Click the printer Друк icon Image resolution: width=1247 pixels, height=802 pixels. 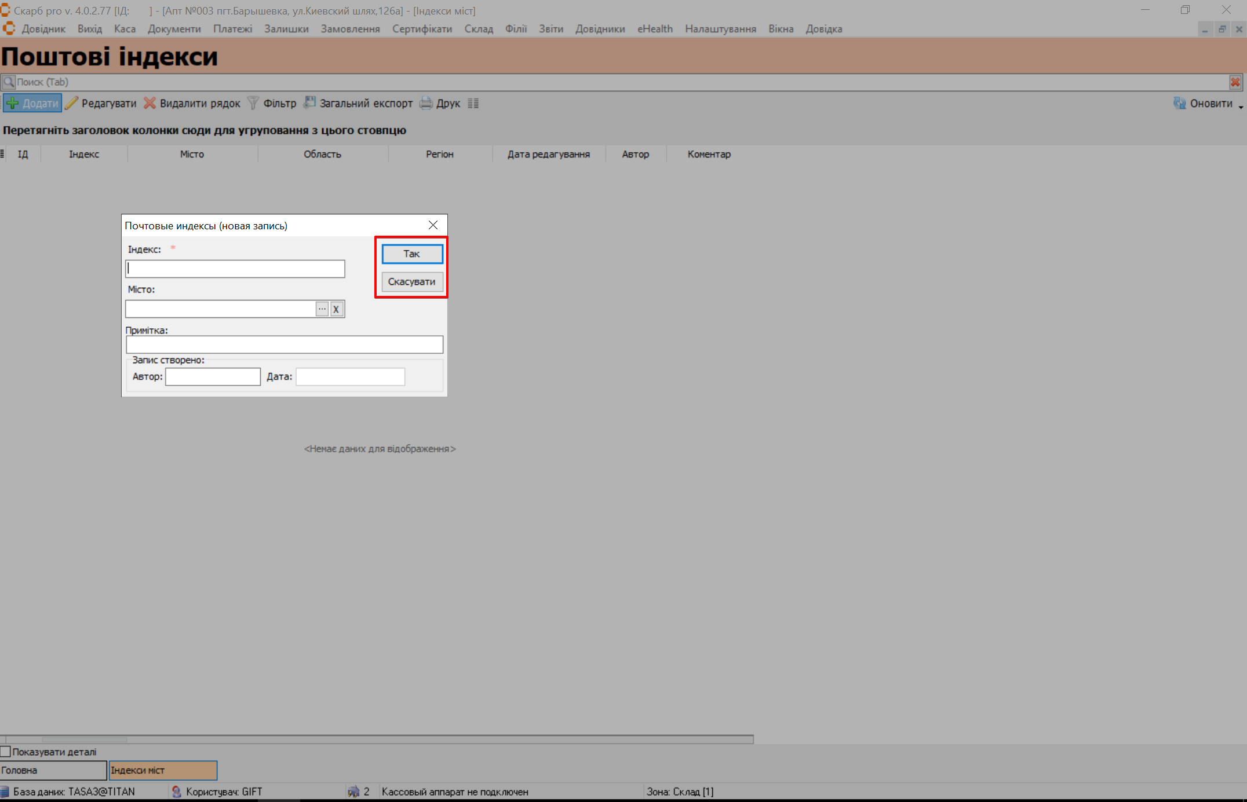426,104
